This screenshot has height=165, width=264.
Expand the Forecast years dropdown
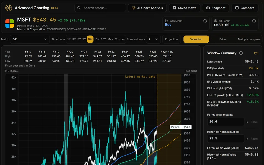pyautogui.click(x=153, y=39)
